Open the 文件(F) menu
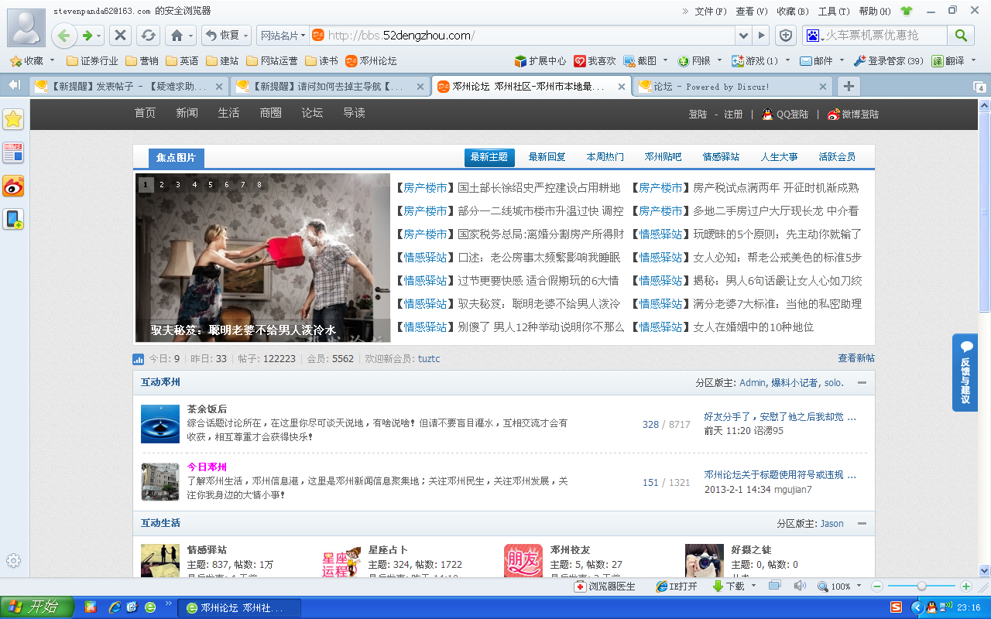 coord(711,11)
